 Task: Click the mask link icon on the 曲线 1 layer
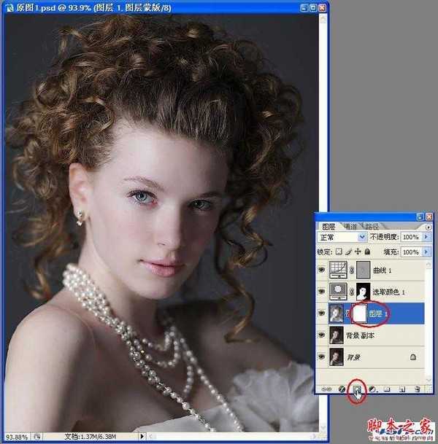tap(352, 270)
